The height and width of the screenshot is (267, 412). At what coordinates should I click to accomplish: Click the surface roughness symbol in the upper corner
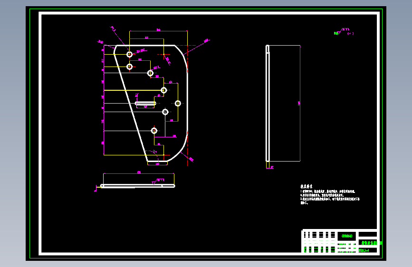(x=344, y=31)
